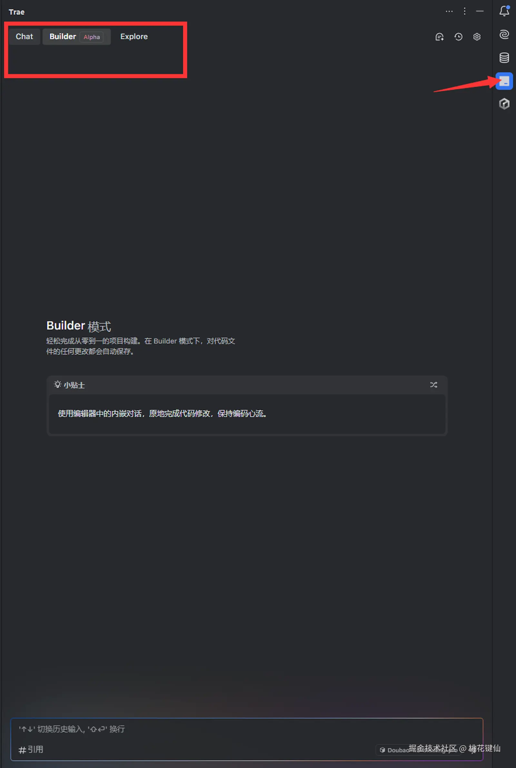Screen dimensions: 516x768
Task: Click the #引用 reference button
Action: [31, 750]
